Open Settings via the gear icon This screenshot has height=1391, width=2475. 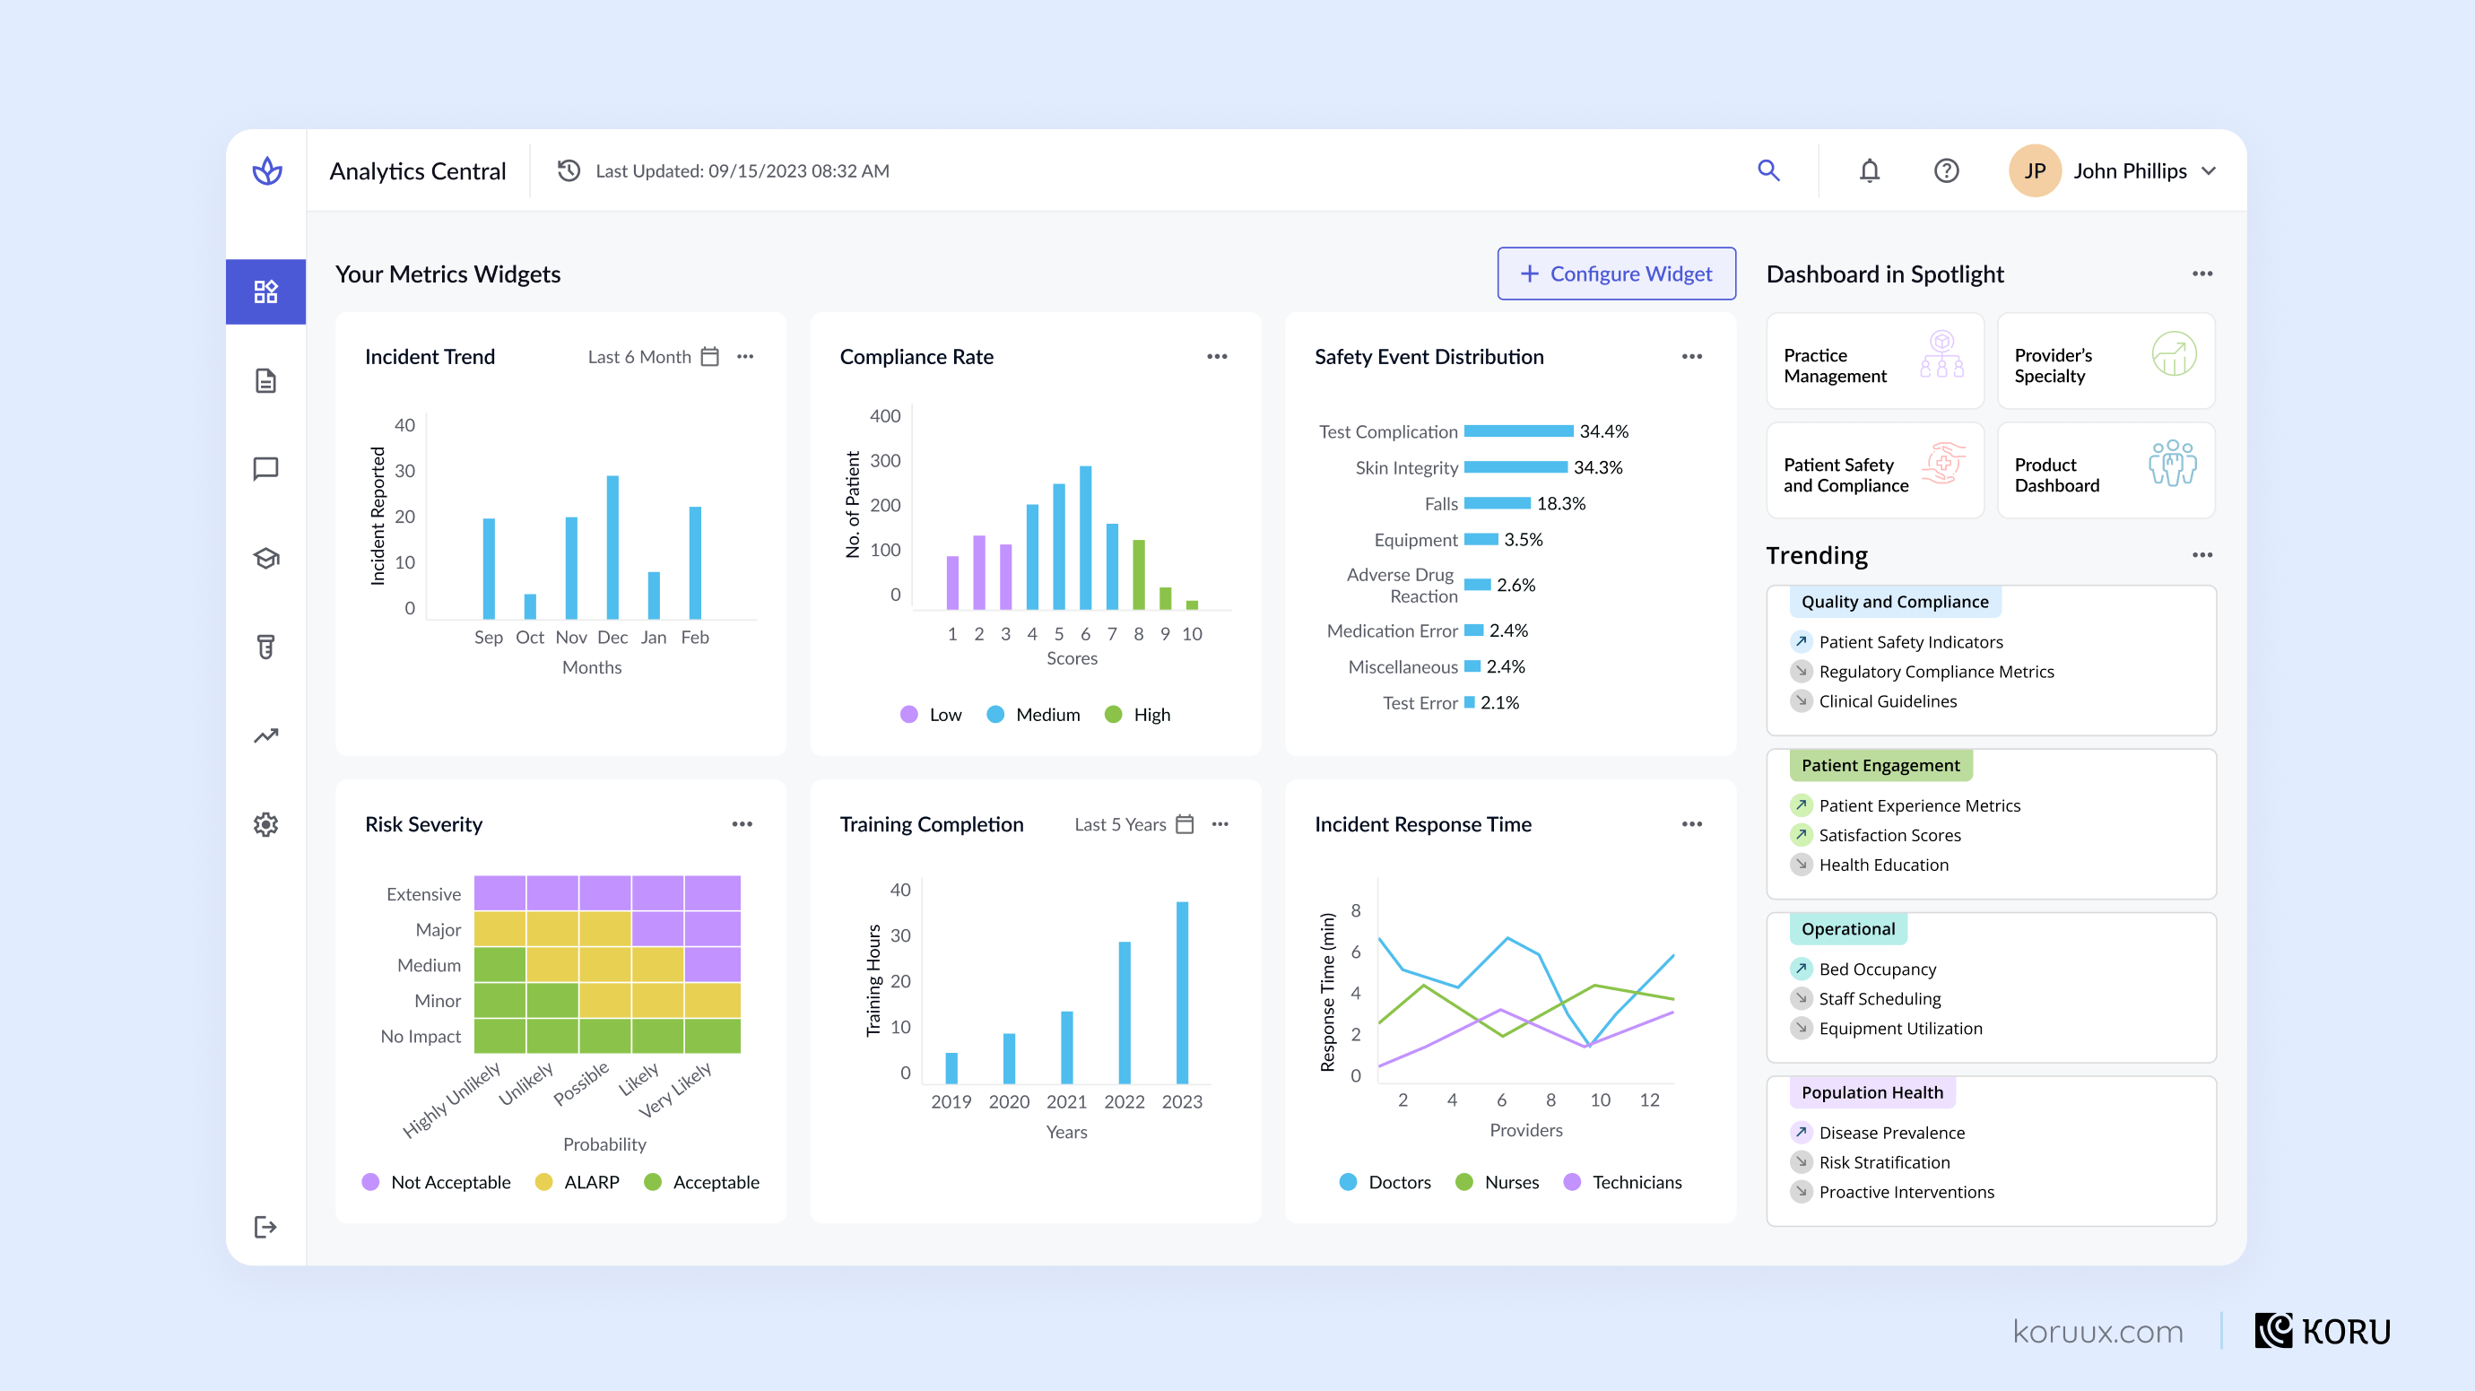(x=265, y=824)
